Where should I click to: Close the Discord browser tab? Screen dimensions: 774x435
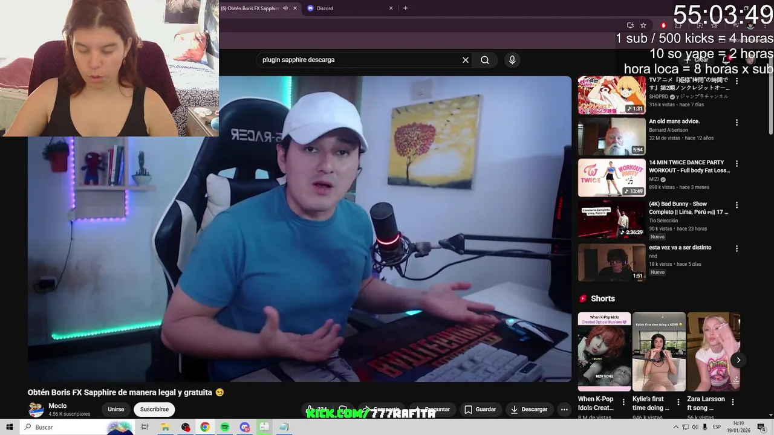click(x=391, y=8)
